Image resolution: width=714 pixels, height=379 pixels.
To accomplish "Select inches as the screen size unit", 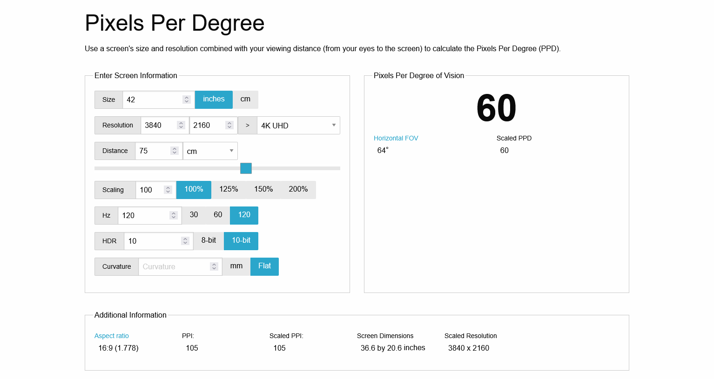I will 214,100.
